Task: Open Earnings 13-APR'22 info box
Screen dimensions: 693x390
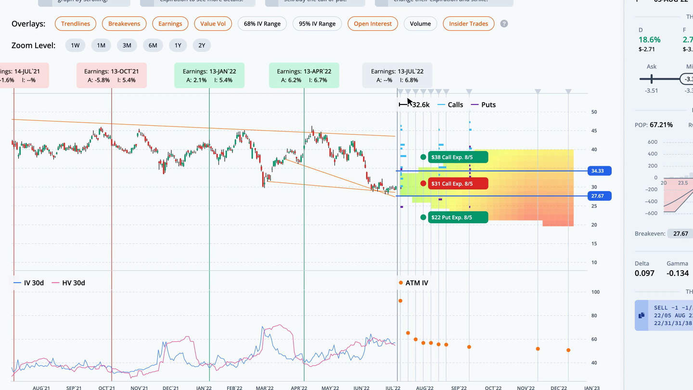Action: [x=304, y=76]
